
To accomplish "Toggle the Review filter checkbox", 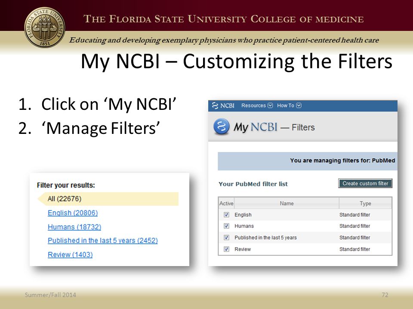I will 226,249.
